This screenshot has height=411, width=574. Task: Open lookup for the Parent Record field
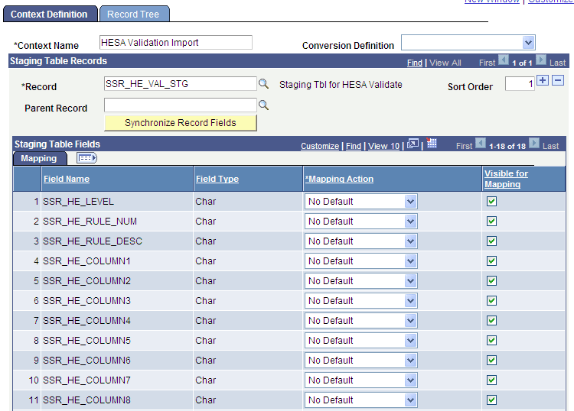[x=263, y=105]
